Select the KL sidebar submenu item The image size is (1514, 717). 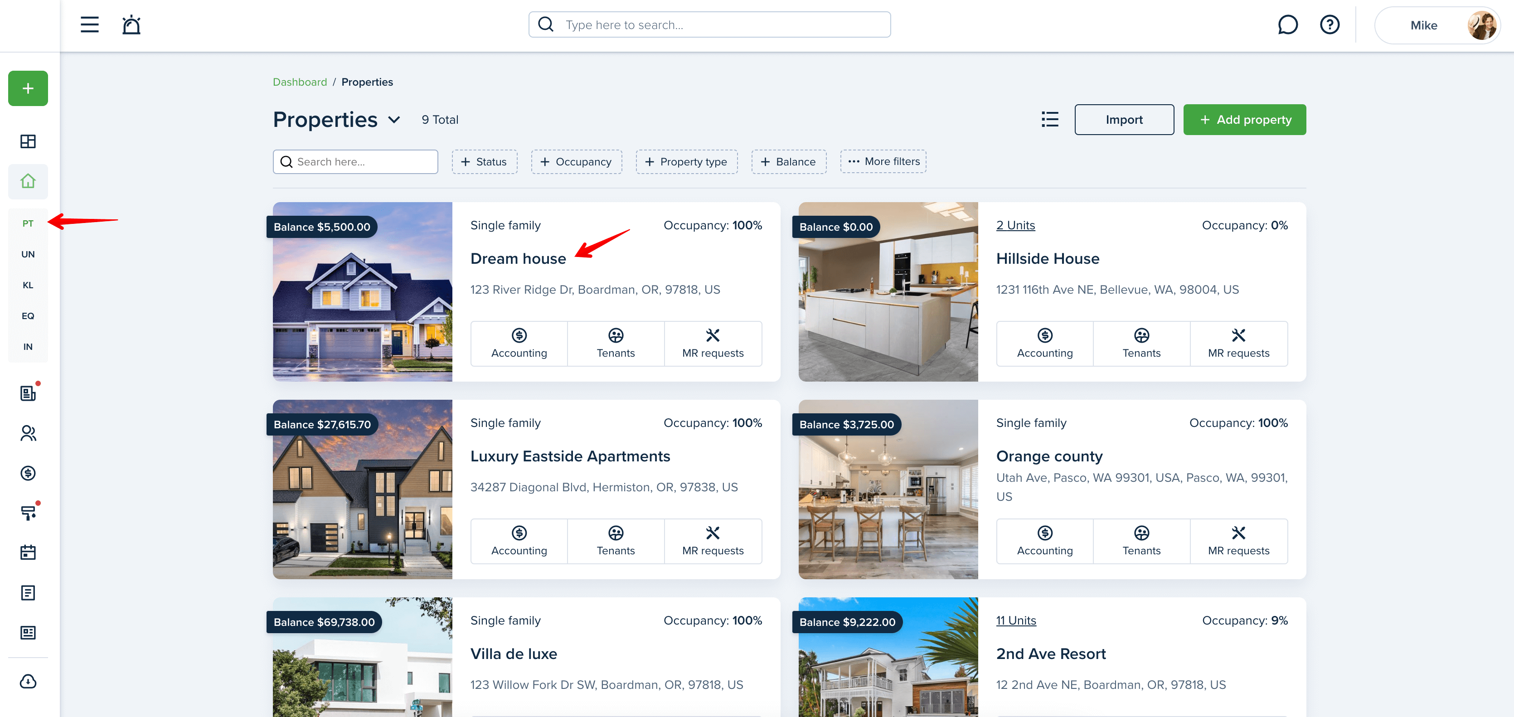pyautogui.click(x=28, y=285)
